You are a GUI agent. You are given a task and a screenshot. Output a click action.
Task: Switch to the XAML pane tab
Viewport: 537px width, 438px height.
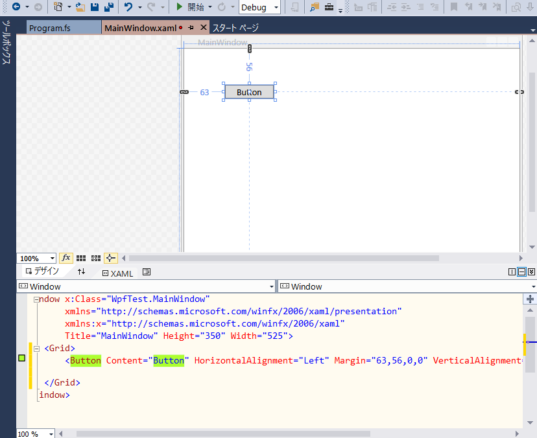(118, 273)
